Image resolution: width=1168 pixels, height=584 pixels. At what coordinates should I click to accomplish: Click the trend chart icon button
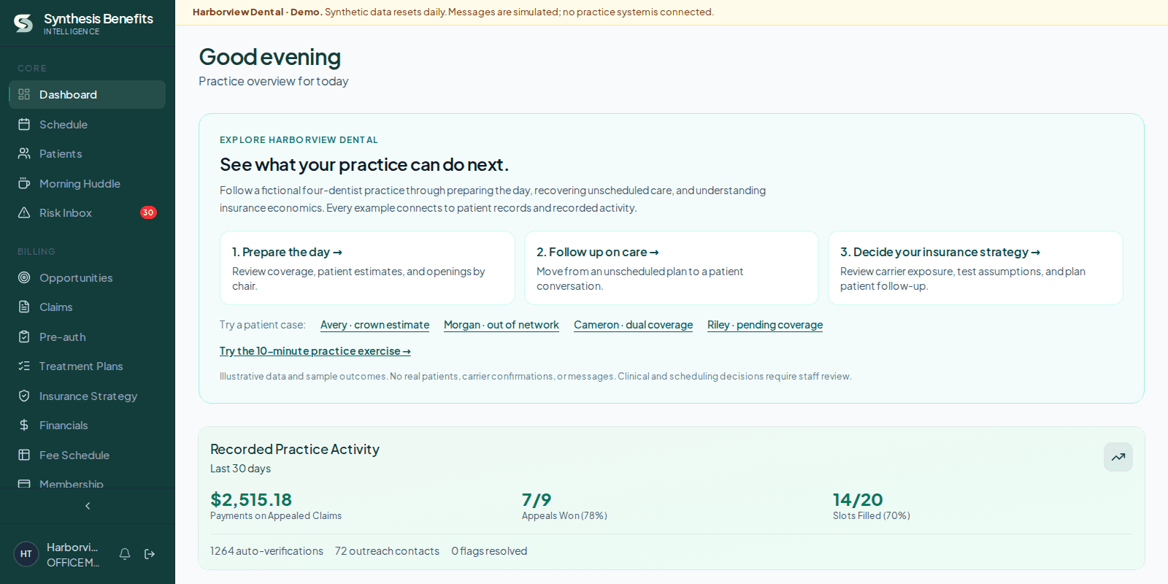click(1118, 457)
